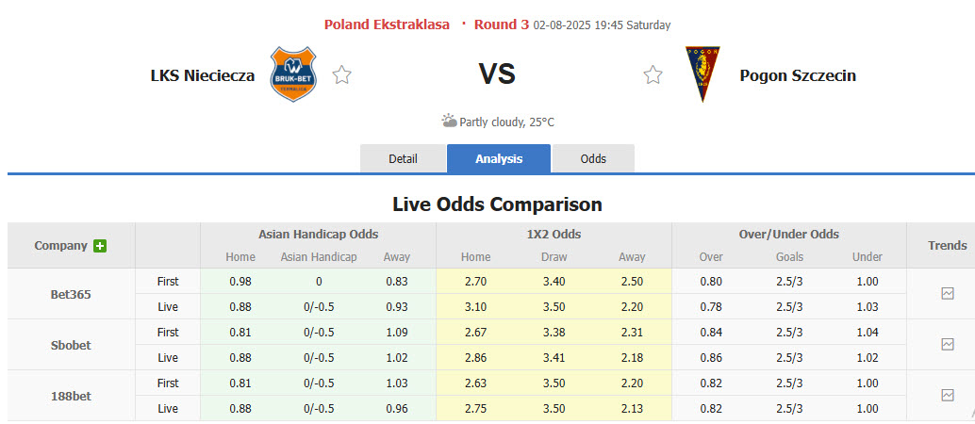The image size is (975, 424).
Task: Open the Odds tab
Action: (x=593, y=158)
